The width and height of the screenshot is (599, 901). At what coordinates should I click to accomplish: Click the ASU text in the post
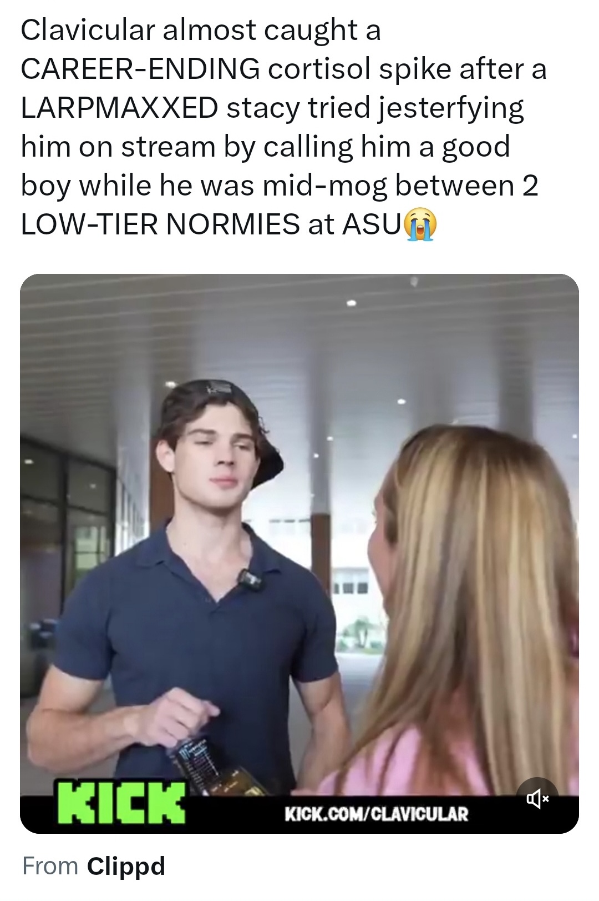pos(371,224)
